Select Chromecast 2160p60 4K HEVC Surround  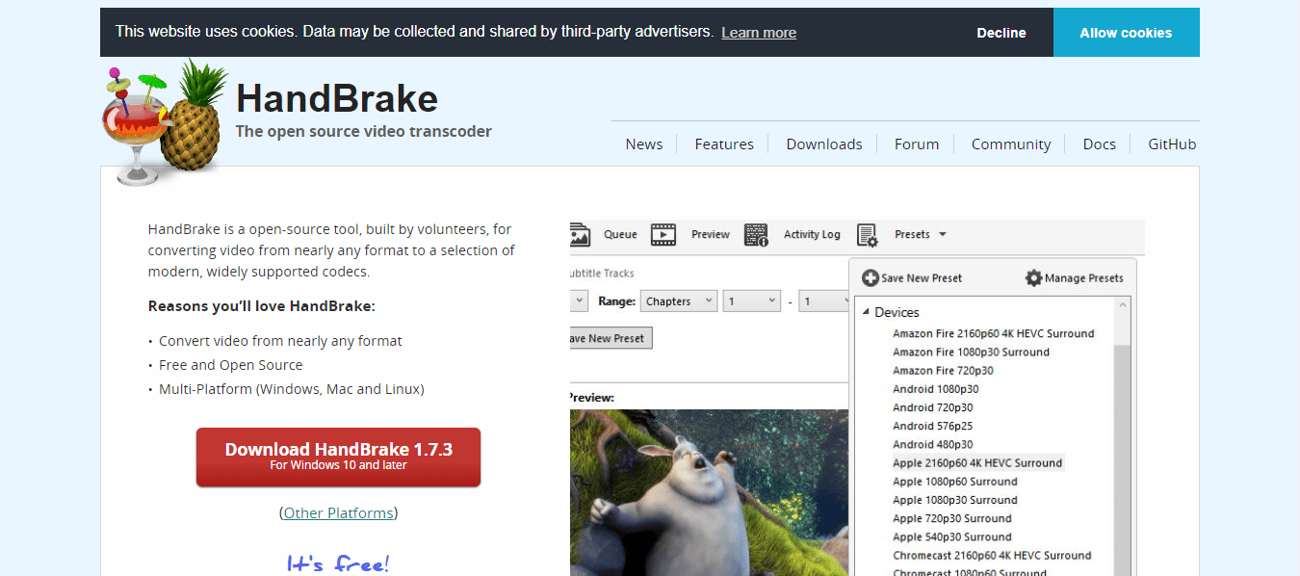tap(991, 555)
